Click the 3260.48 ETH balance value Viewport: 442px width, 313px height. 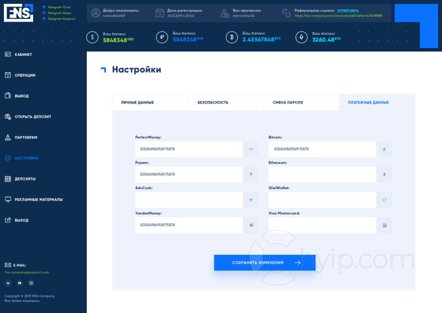point(327,40)
